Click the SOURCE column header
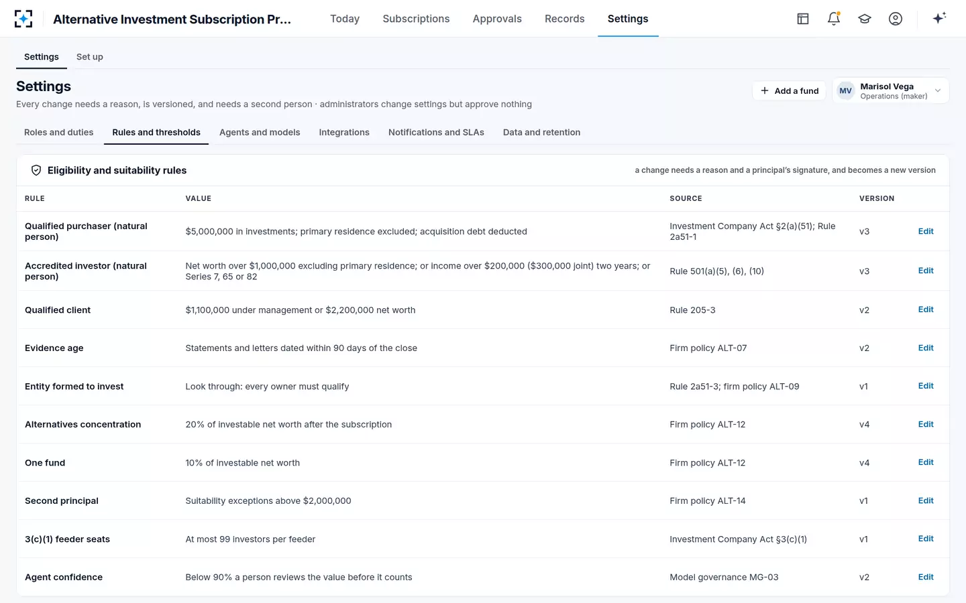The width and height of the screenshot is (966, 603). coord(686,198)
